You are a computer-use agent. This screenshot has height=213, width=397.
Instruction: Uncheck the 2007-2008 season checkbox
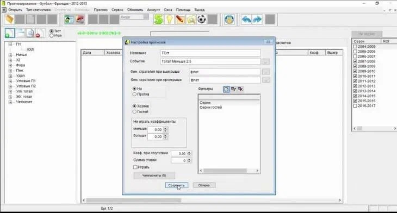click(355, 61)
